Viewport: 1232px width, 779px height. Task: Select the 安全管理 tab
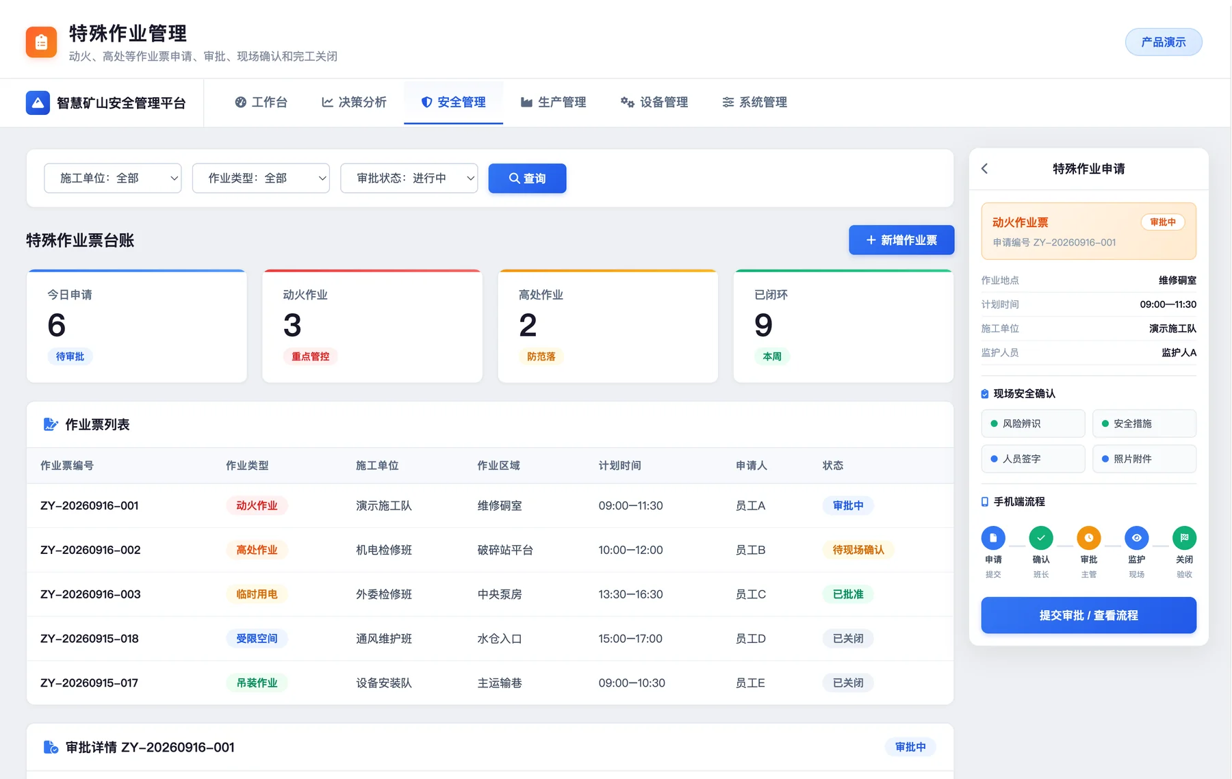pyautogui.click(x=453, y=103)
